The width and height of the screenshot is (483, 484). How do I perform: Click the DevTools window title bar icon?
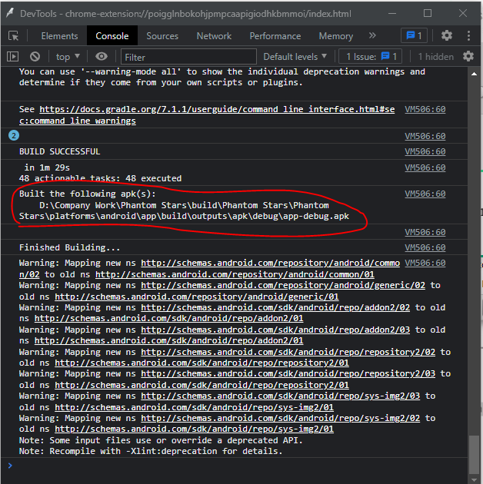(10, 13)
